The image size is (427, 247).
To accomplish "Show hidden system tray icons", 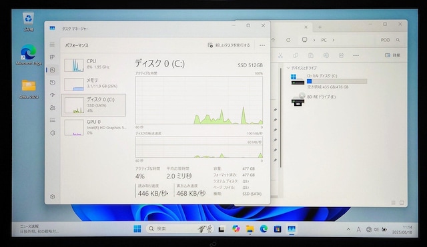I will coord(348,229).
